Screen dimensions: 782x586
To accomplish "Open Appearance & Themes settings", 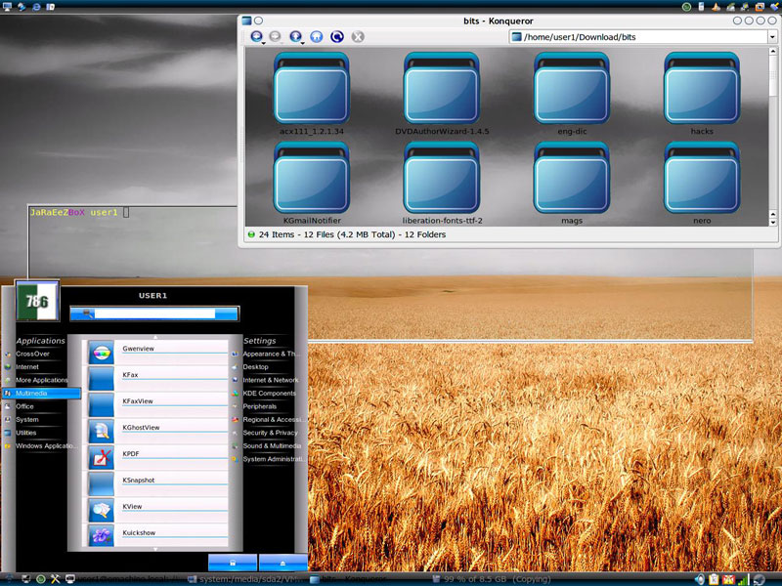I will pyautogui.click(x=268, y=354).
